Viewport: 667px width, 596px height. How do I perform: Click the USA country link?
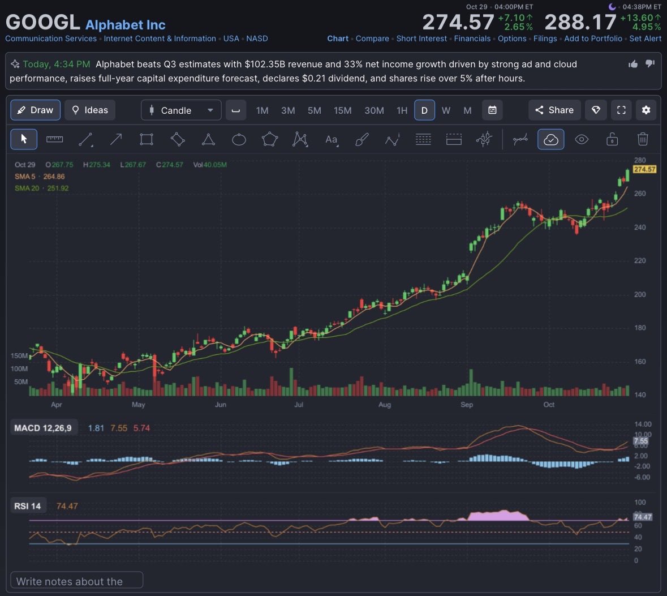tap(231, 38)
